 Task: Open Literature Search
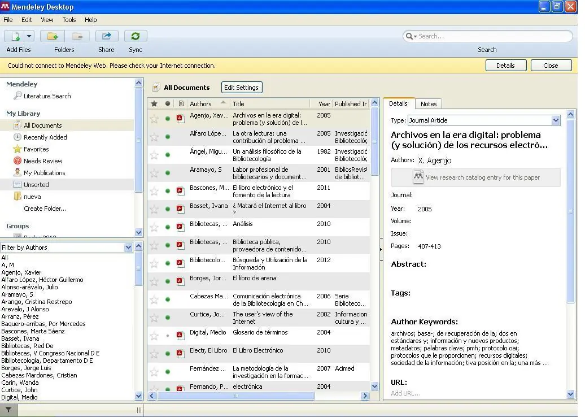click(x=47, y=96)
